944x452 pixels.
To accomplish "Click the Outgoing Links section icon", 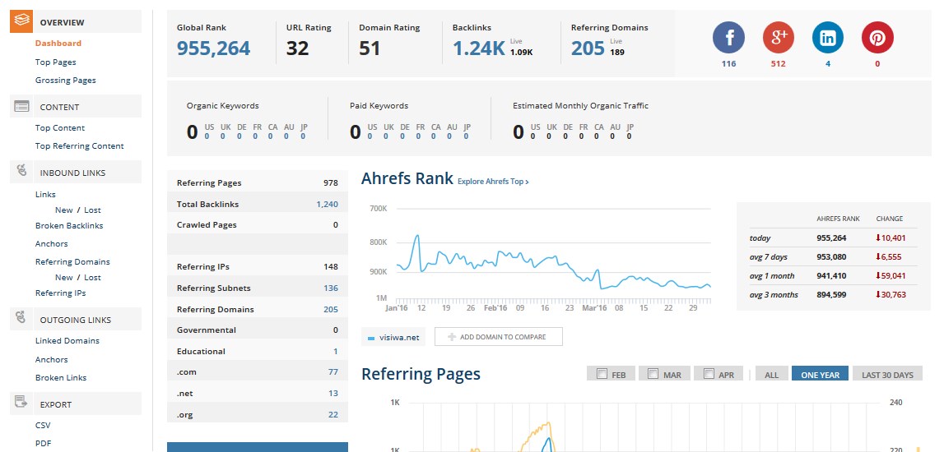I will [21, 318].
